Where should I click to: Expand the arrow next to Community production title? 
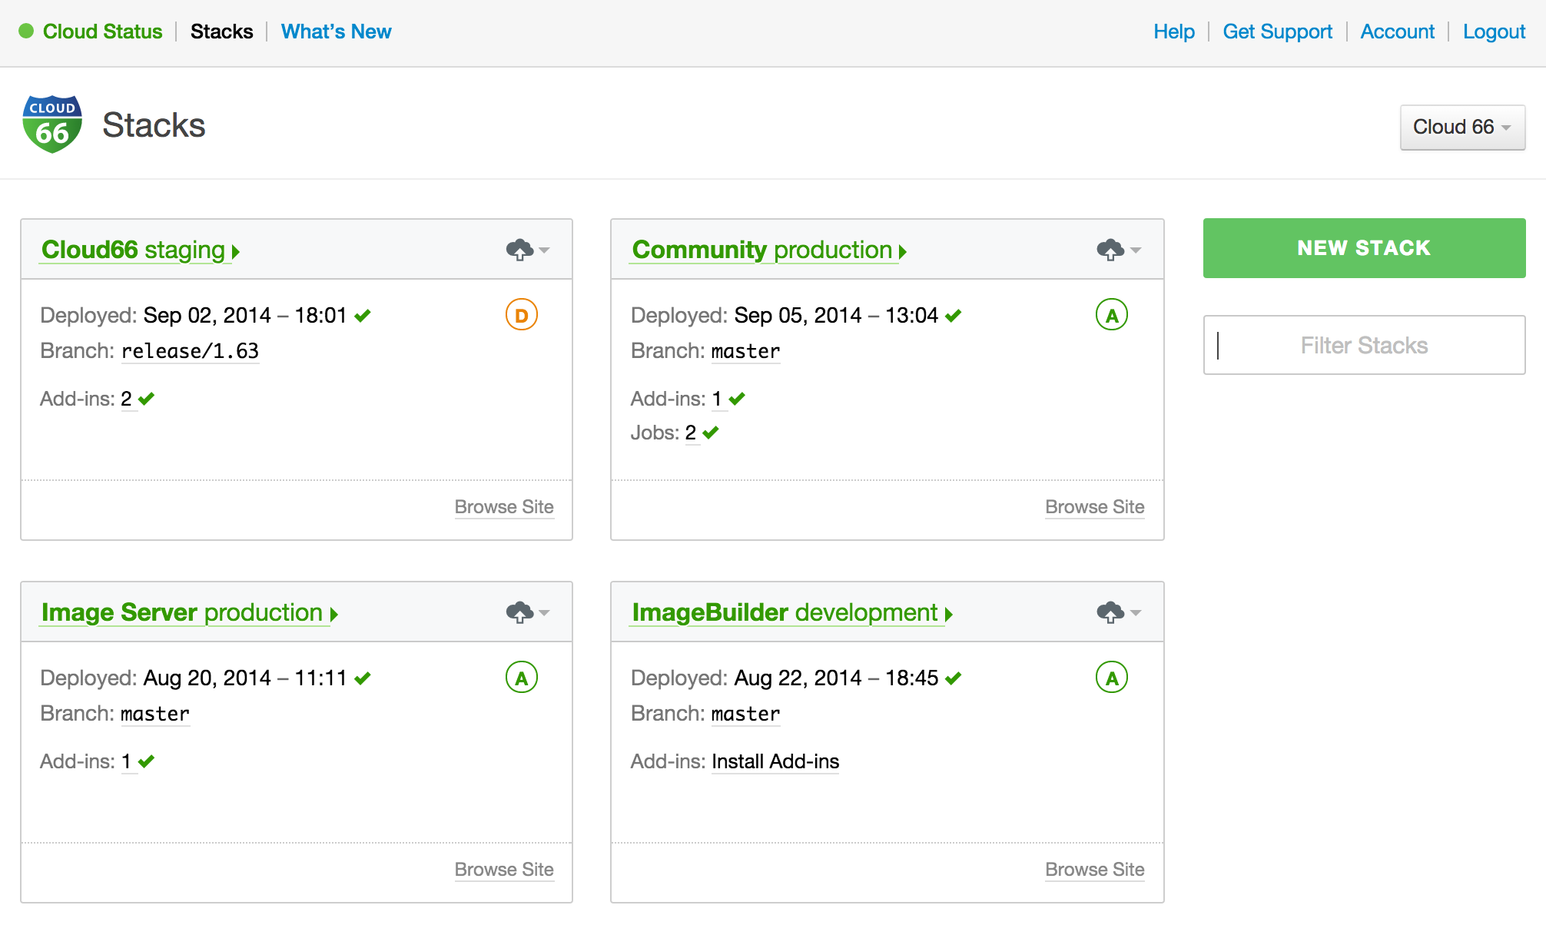(x=903, y=252)
